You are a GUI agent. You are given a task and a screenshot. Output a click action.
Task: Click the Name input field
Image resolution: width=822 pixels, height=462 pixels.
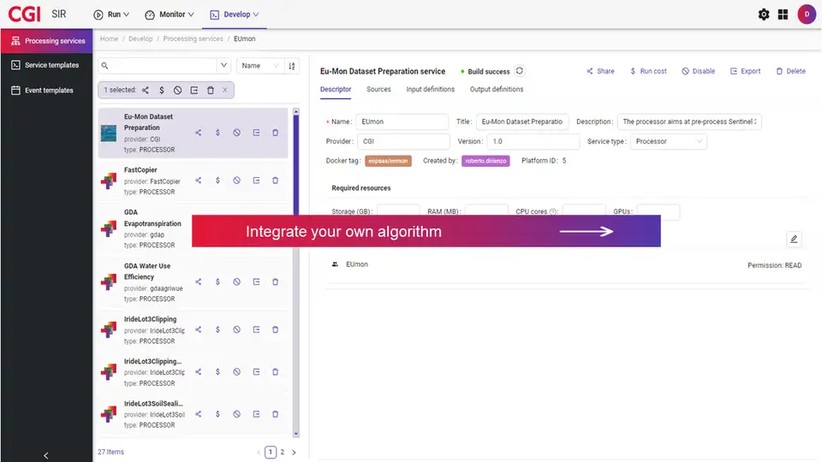pyautogui.click(x=401, y=121)
